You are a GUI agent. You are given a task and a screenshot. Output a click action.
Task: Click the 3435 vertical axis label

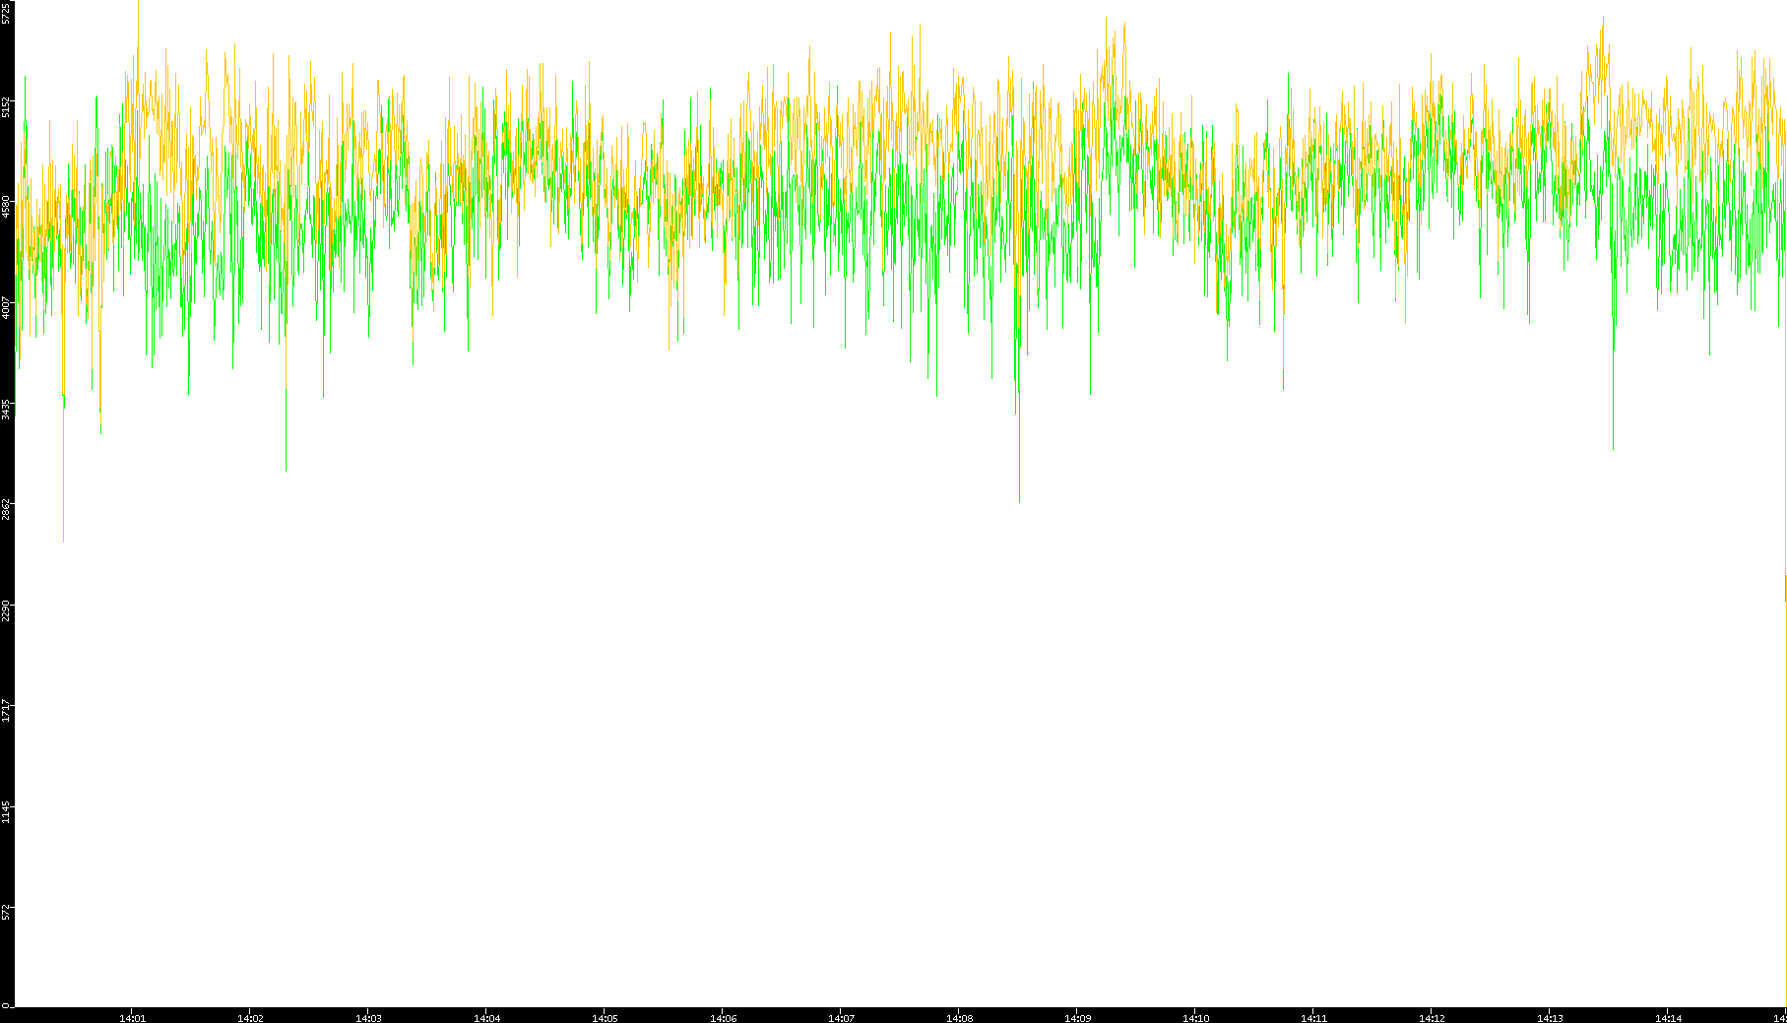[x=7, y=409]
